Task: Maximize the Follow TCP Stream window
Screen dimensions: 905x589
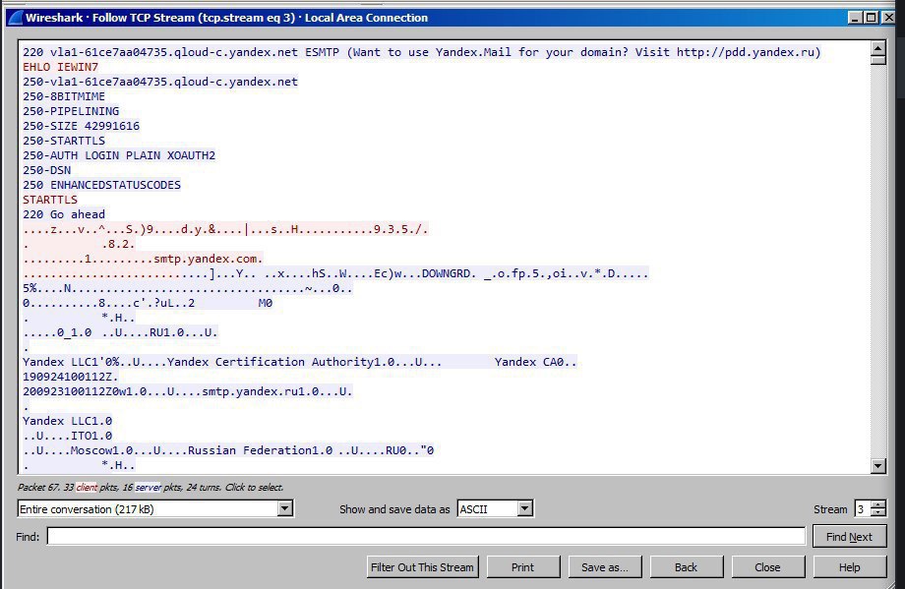Action: (871, 18)
